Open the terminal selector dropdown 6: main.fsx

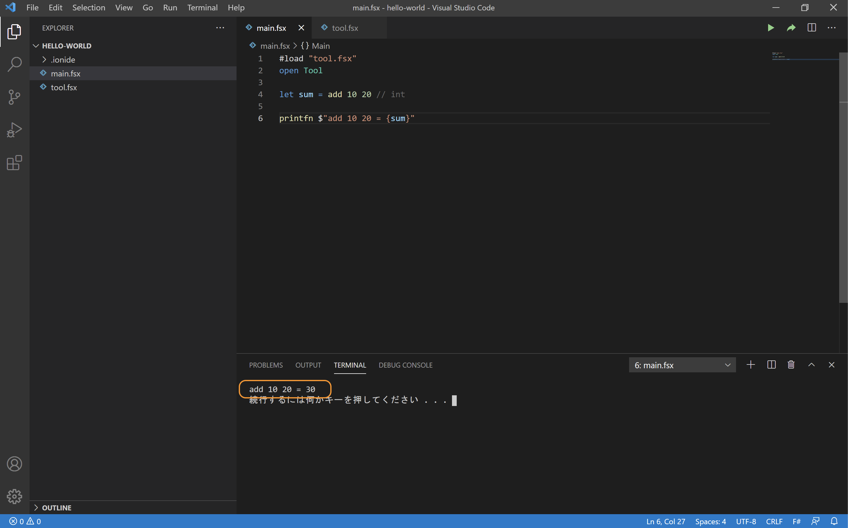[x=682, y=365]
